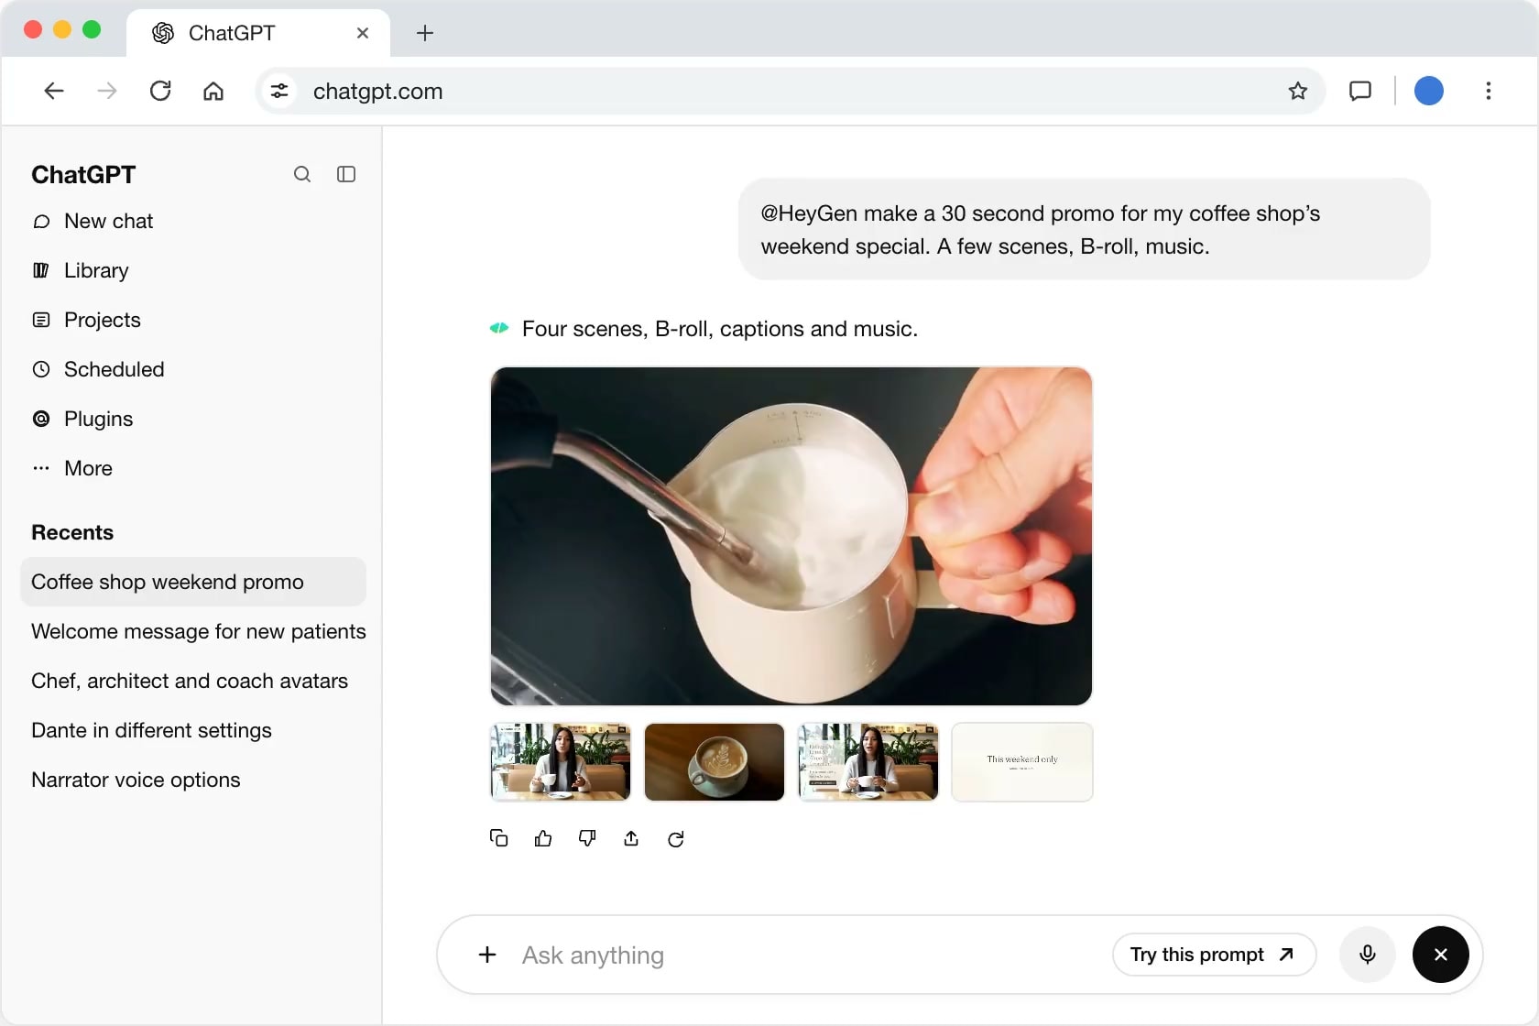This screenshot has height=1026, width=1539.
Task: Open Dante in different settings chat
Action: (x=152, y=730)
